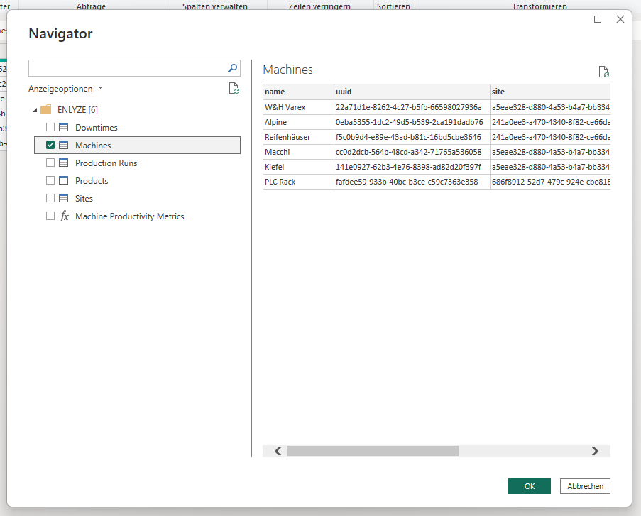Confirm selection with the OK button
The width and height of the screenshot is (641, 516).
point(529,486)
